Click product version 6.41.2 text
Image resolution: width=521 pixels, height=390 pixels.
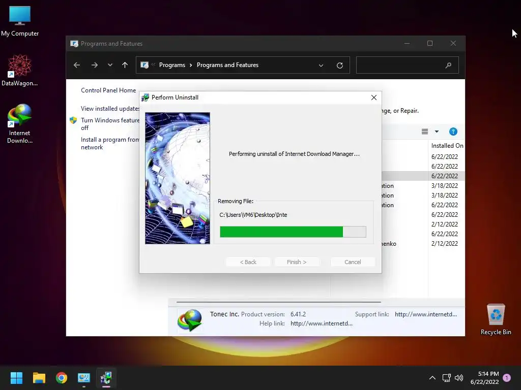tap(298, 314)
